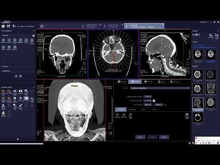Go to the home screen via house icon
This screenshot has height=165, width=220.
[x=3, y=26]
